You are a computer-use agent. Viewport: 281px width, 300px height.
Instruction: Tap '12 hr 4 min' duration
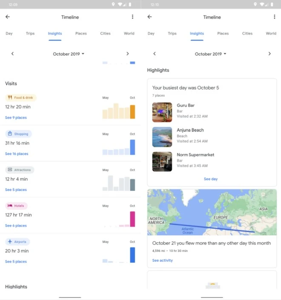pyautogui.click(x=17, y=179)
